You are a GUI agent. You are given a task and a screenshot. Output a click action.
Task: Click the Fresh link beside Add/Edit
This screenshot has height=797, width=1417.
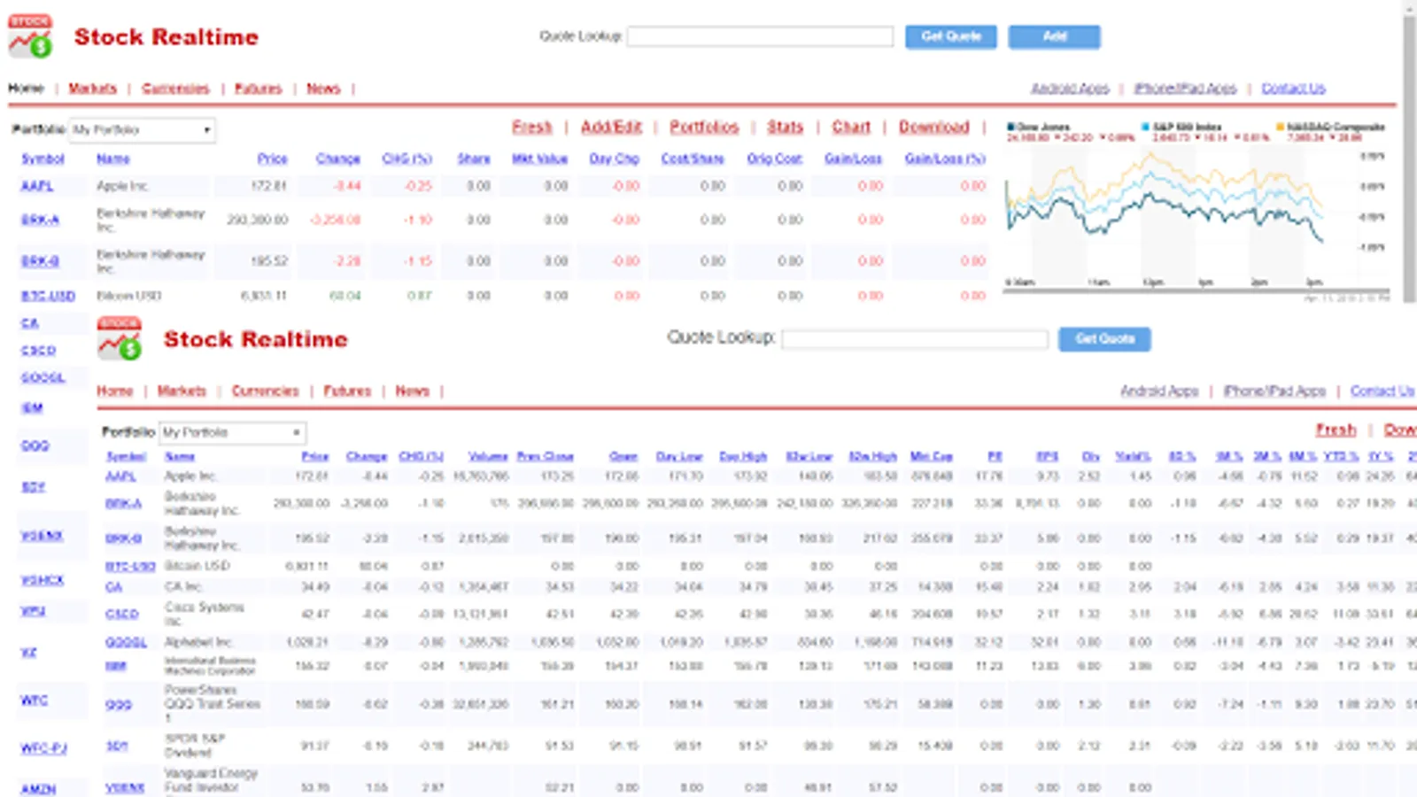pos(531,128)
